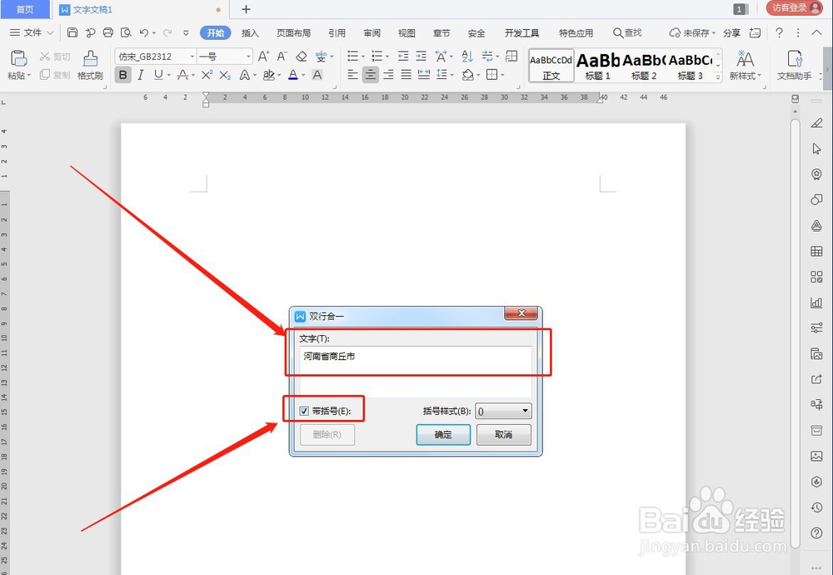The image size is (833, 575).
Task: Click the Paste clipboard icon
Action: pos(18,58)
